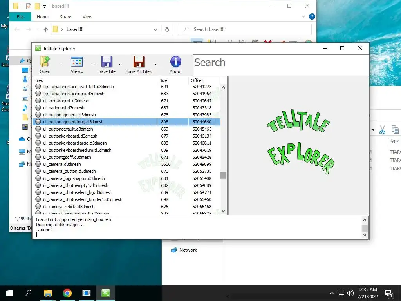Open the Home tab in File Explorer
The width and height of the screenshot is (401, 301).
pyautogui.click(x=42, y=17)
